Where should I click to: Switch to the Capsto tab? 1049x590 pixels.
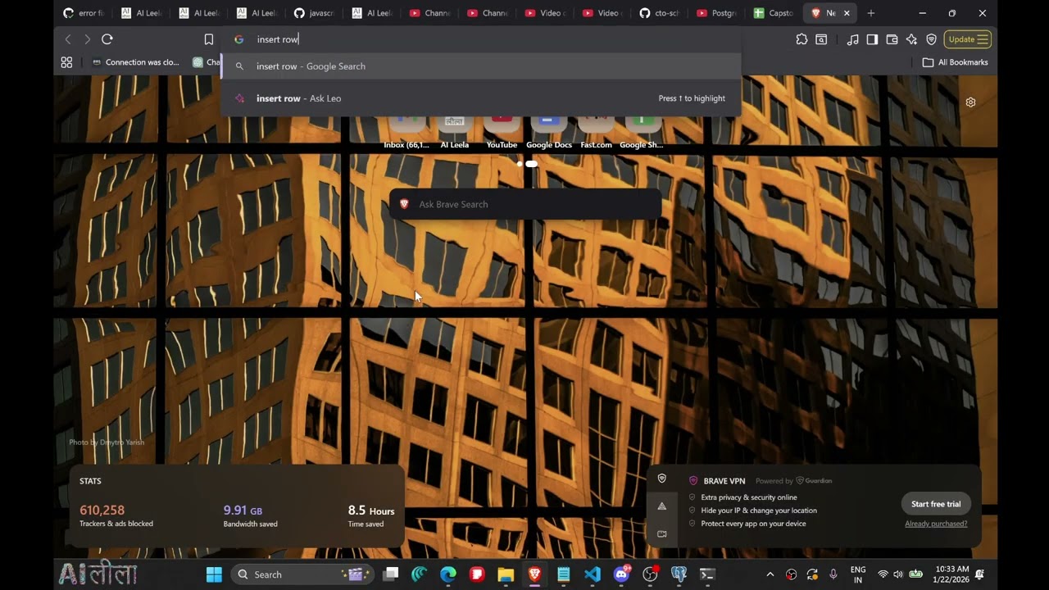click(x=772, y=13)
